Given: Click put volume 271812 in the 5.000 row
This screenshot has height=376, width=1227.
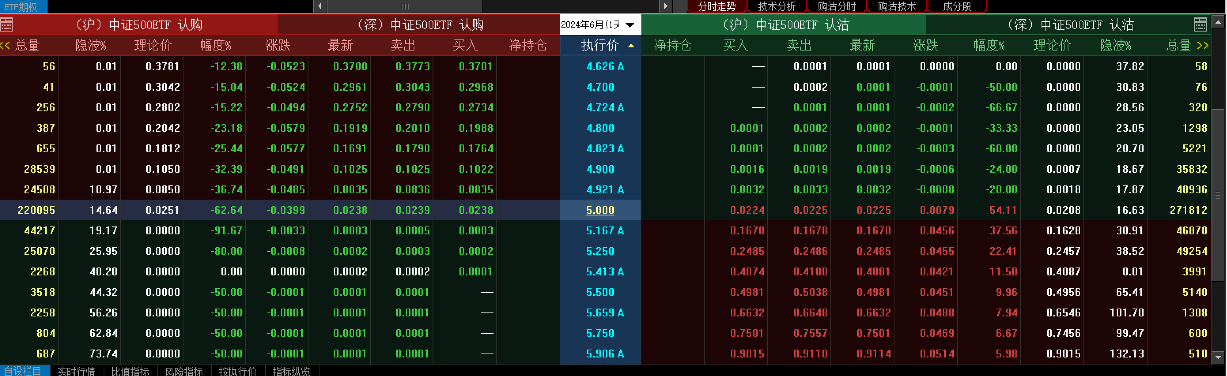Looking at the screenshot, I should click(x=1188, y=210).
